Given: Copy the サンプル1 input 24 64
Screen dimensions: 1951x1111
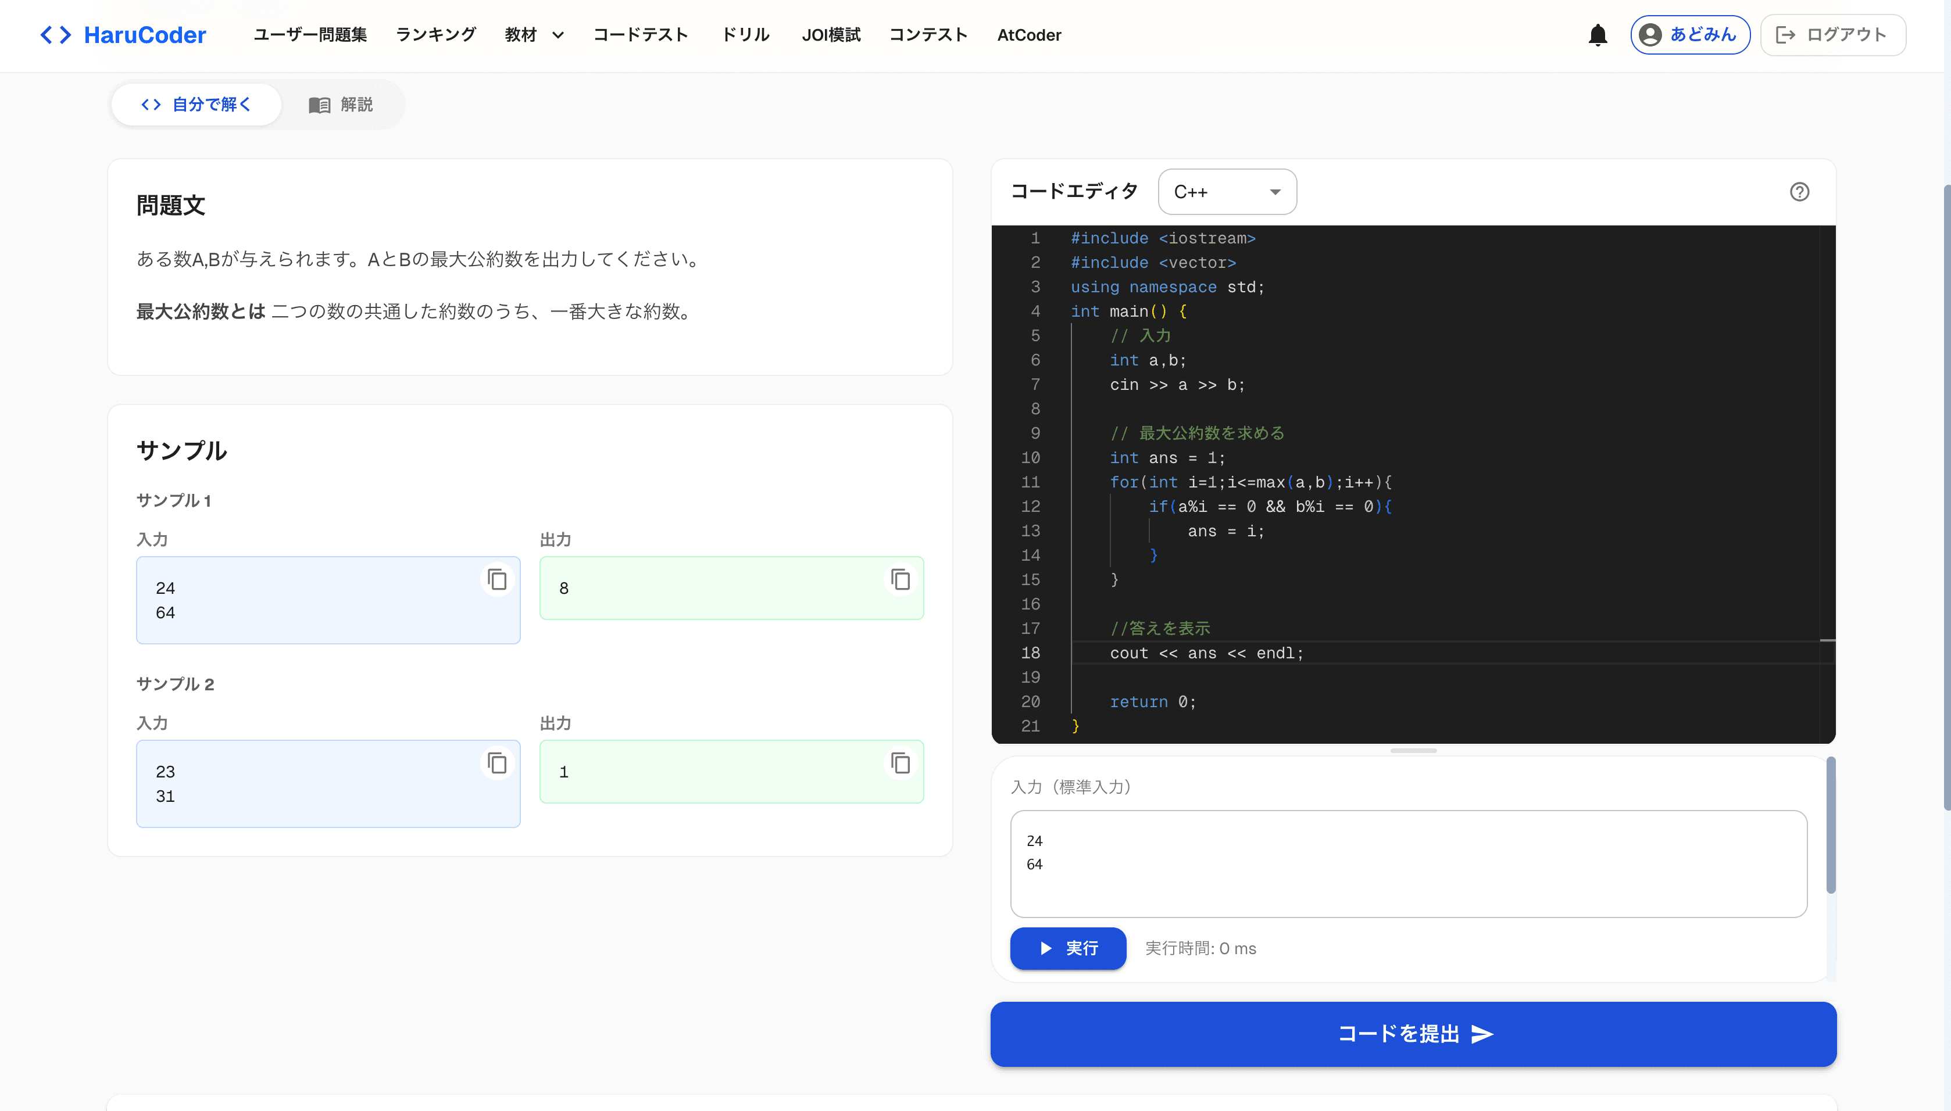Looking at the screenshot, I should 498,580.
